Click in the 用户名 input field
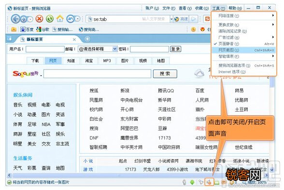Image resolution: width=284 pixels, height=190 pixels. tap(45, 49)
